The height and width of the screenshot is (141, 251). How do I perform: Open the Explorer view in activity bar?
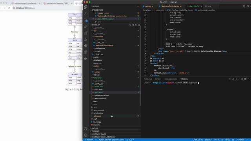[x=85, y=7]
